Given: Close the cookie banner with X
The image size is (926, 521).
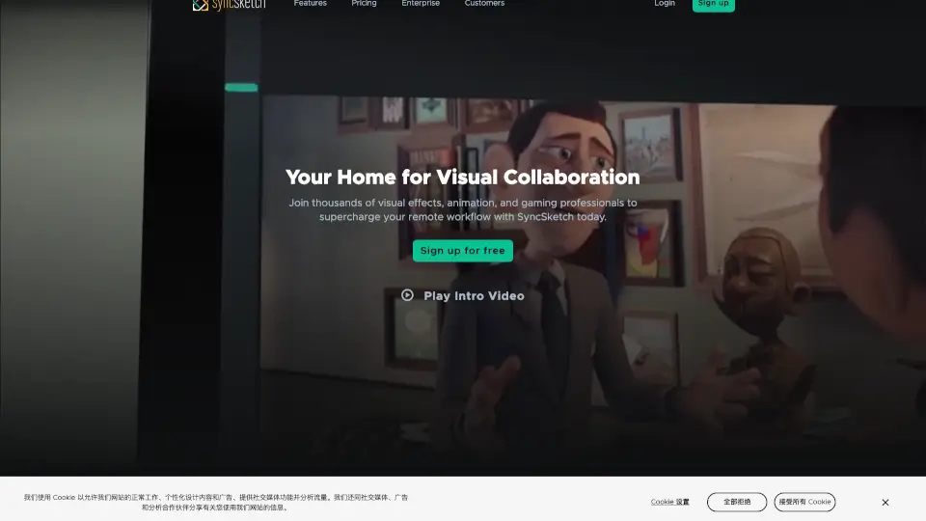Looking at the screenshot, I should pos(885,502).
